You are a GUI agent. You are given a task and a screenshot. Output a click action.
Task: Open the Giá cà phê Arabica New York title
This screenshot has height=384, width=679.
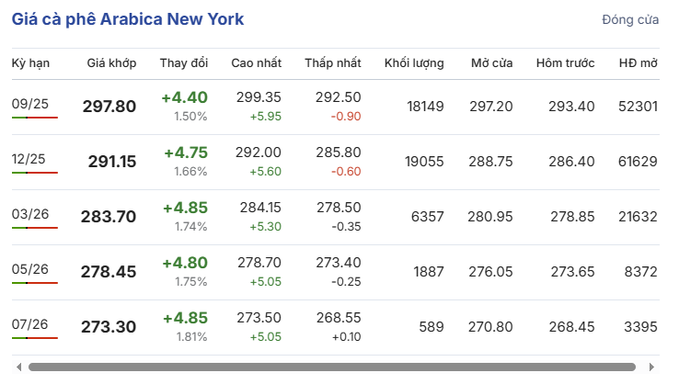click(128, 19)
